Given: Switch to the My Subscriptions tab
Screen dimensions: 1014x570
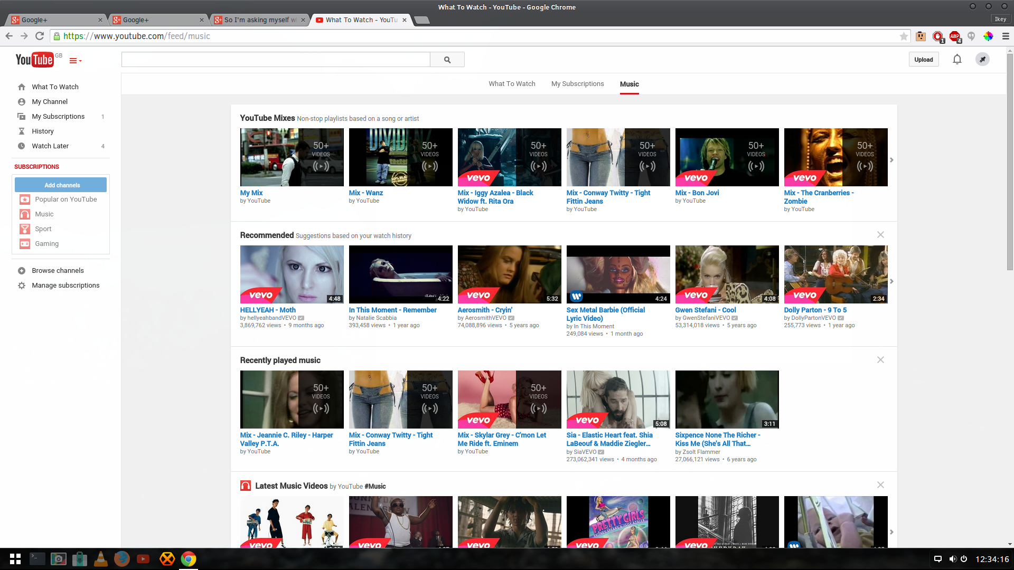Looking at the screenshot, I should coord(577,84).
